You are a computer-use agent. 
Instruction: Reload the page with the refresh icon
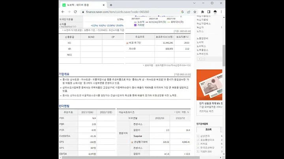coord(75,12)
